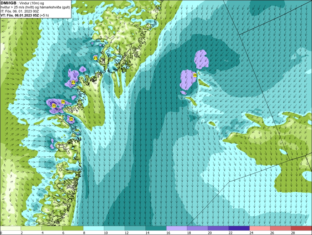The height and width of the screenshot is (235, 312).
Task: Click the 'VT: Fös. 06.01.2023 05Z (+5 h)' line
Action: (x=25, y=15)
